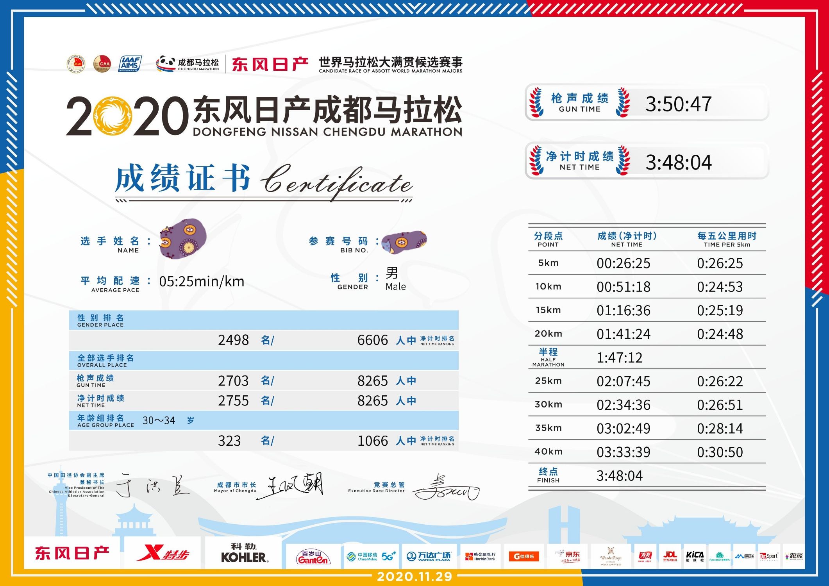Click the 跑能 sponsor logo

click(x=793, y=556)
